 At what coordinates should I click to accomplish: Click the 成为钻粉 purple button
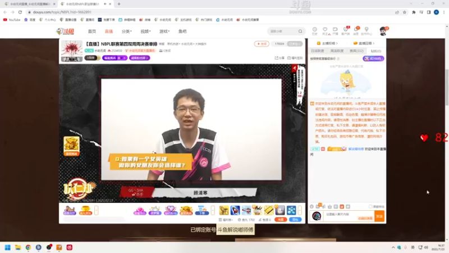point(373,58)
